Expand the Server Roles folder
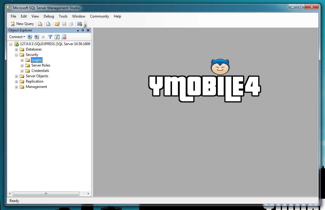325x210 pixels. [22, 66]
